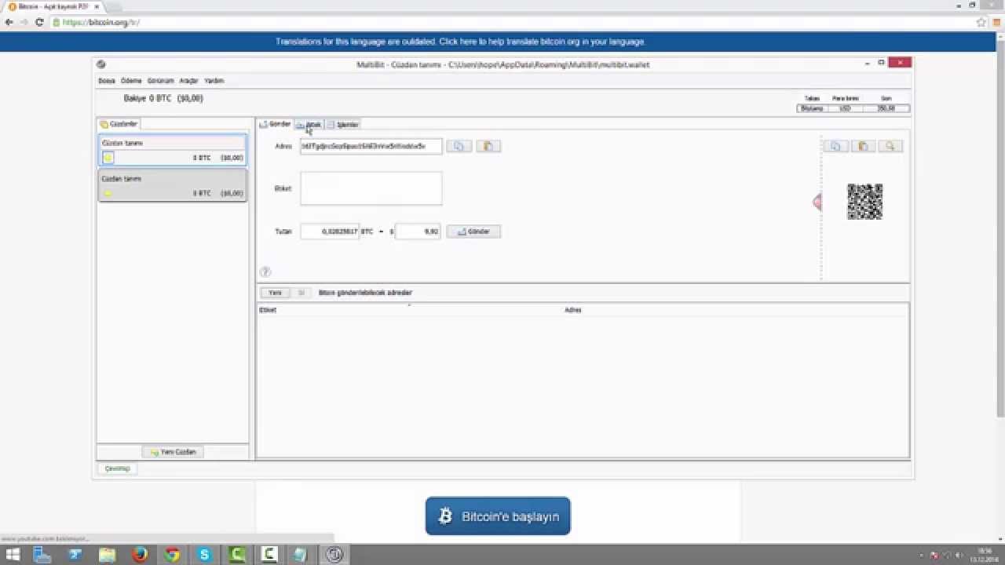The image size is (1005, 565).
Task: Sort the address list by Etiket column
Action: tap(411, 310)
